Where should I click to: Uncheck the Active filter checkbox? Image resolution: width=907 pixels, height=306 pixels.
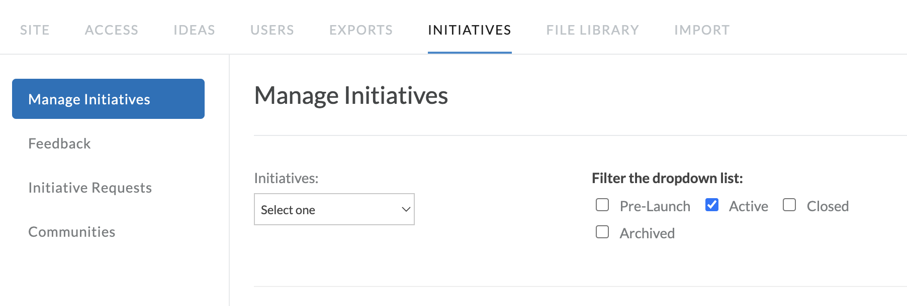click(x=712, y=205)
